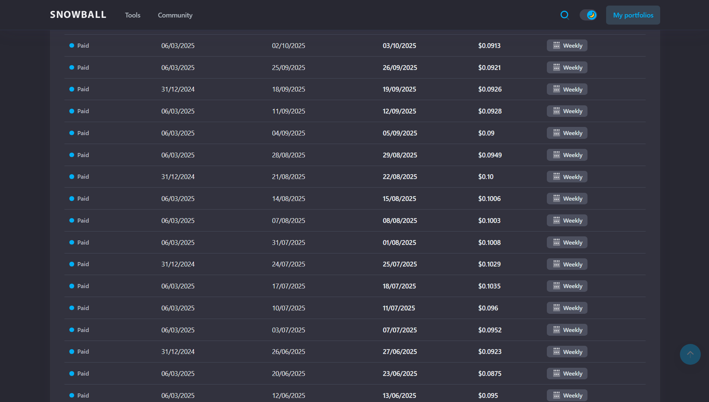This screenshot has height=402, width=709.
Task: Click Weekly badge in $0.1006 row
Action: (x=567, y=198)
